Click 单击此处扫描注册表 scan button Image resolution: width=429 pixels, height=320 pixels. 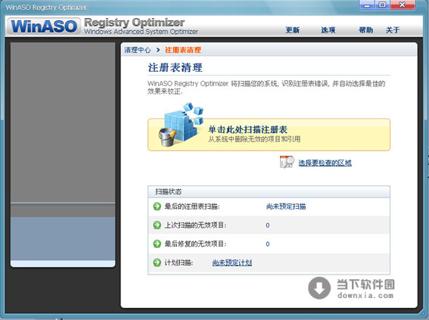coord(269,135)
